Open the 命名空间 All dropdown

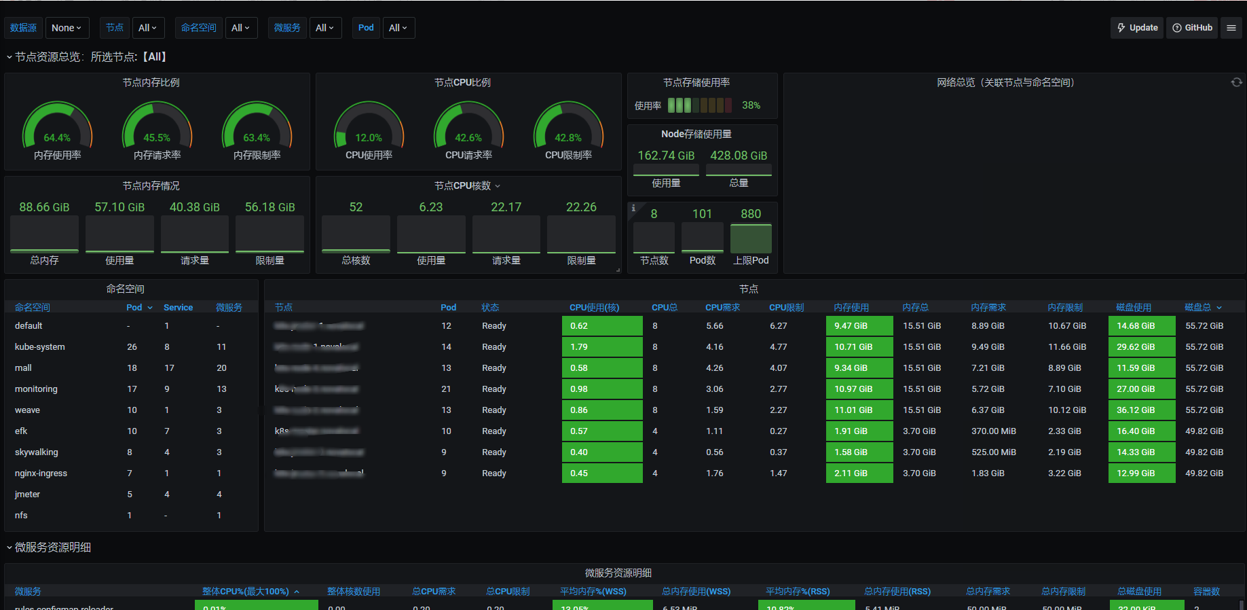(240, 28)
